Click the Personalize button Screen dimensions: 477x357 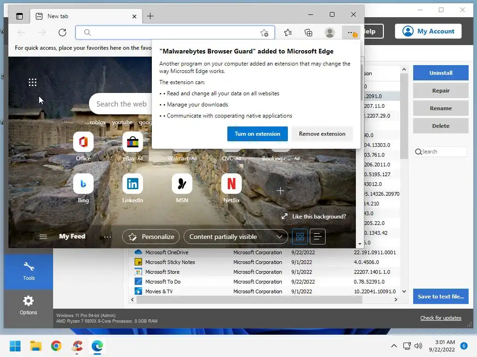point(151,237)
